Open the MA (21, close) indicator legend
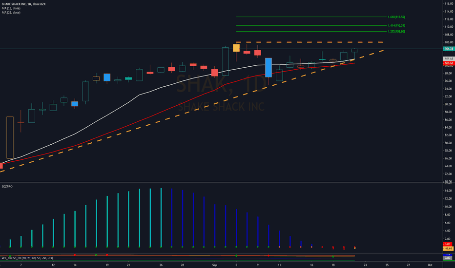 (x=11, y=13)
